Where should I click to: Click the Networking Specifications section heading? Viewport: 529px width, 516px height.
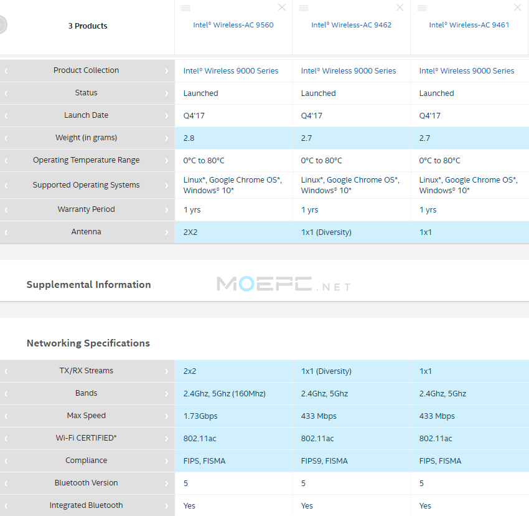(88, 343)
